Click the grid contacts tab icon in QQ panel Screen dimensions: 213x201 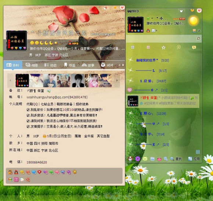133,47
